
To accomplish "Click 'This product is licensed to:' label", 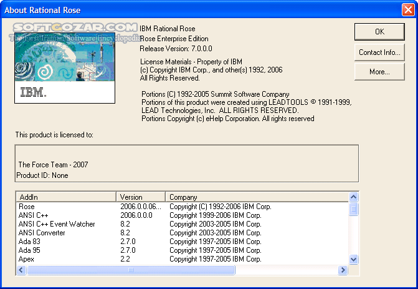I will tap(54, 135).
